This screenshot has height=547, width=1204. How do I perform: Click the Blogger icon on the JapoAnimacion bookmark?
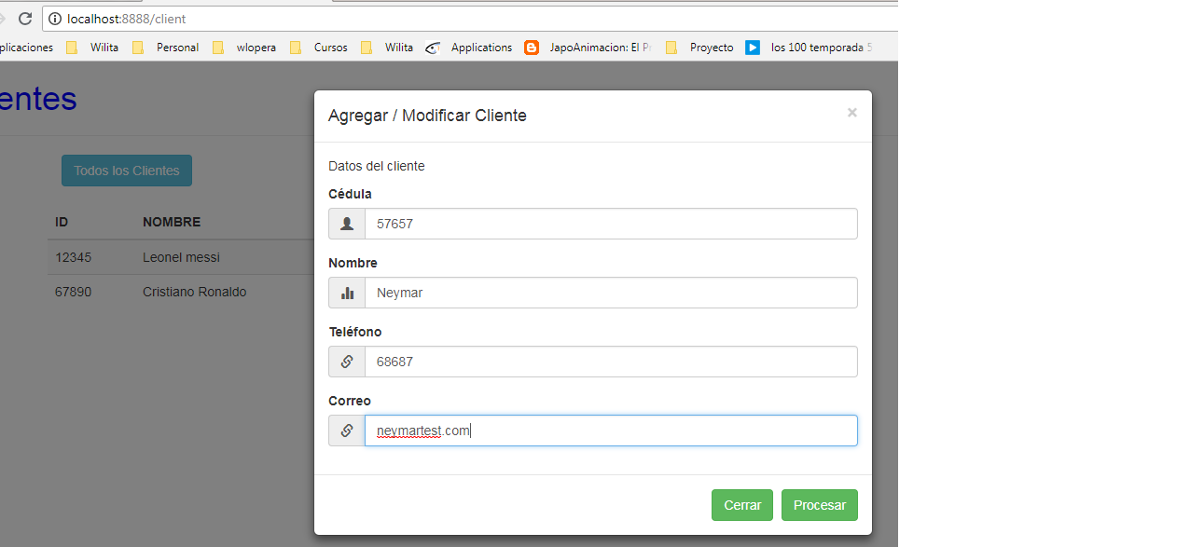[x=532, y=48]
